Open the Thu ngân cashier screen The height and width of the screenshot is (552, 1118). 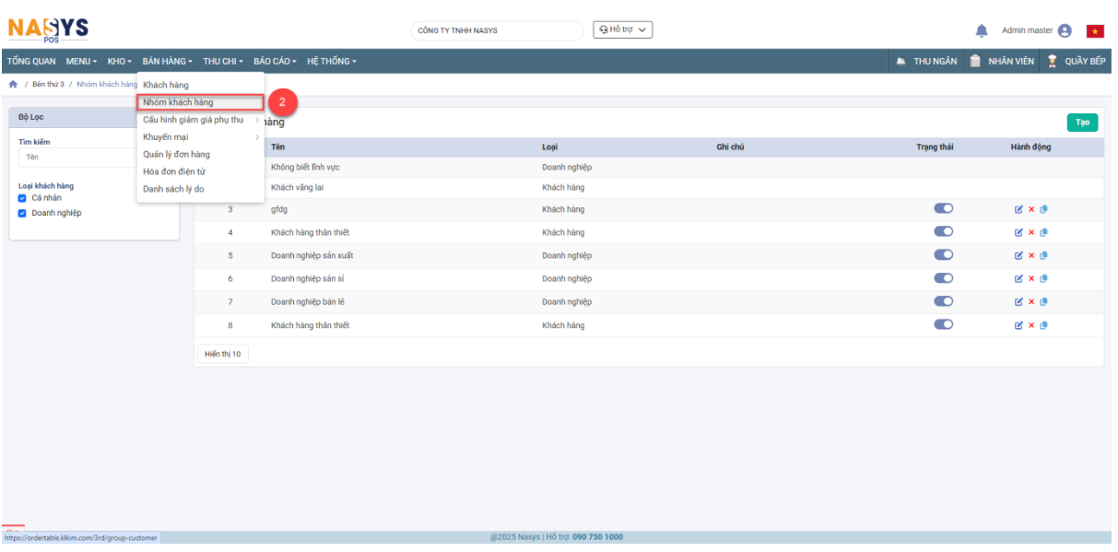coord(927,61)
